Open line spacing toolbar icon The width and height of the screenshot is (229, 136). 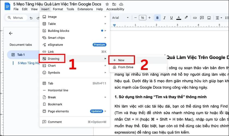point(227,18)
